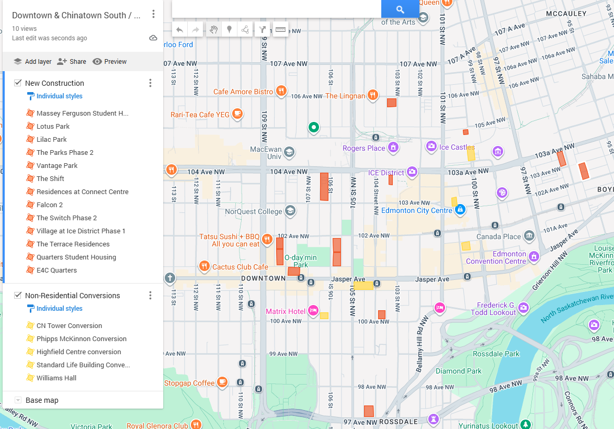The image size is (614, 429).
Task: Click the Rogers Place venue pin
Action: (393, 148)
